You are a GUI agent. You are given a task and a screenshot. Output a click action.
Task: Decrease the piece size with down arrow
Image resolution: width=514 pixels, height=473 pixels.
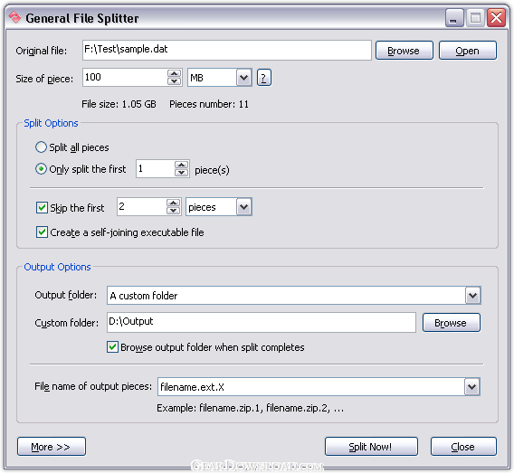coord(175,81)
